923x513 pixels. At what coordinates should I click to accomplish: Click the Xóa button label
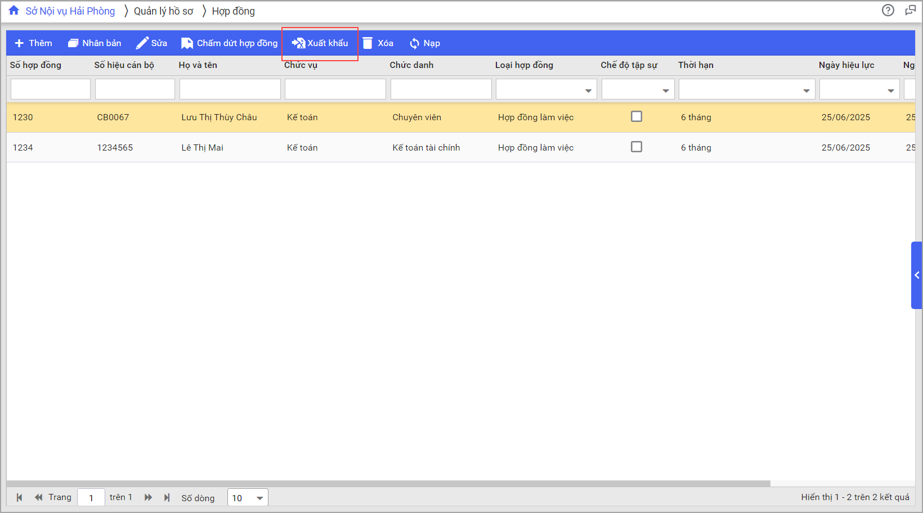click(x=386, y=43)
